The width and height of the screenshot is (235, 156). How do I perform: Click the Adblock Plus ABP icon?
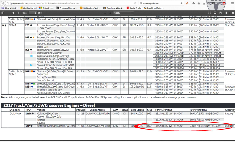(x=224, y=3)
